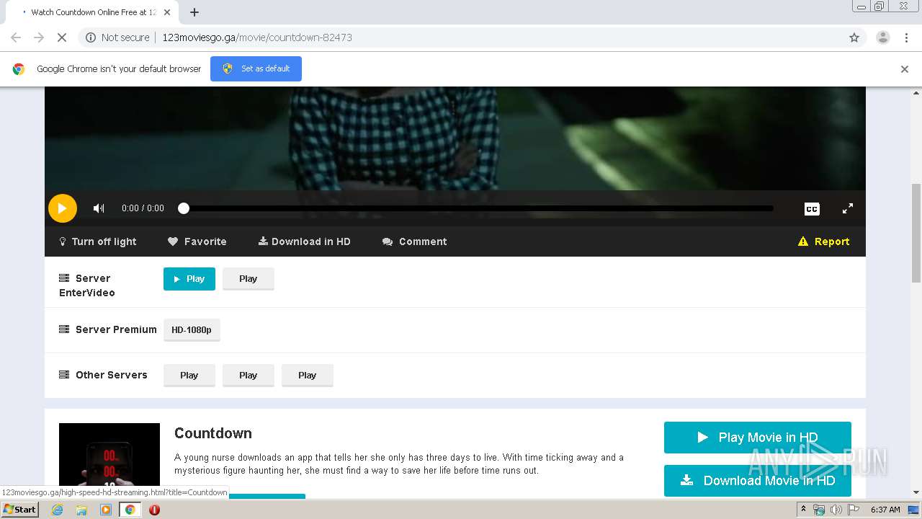This screenshot has height=519, width=922.
Task: Click Download in HD link
Action: coord(305,241)
